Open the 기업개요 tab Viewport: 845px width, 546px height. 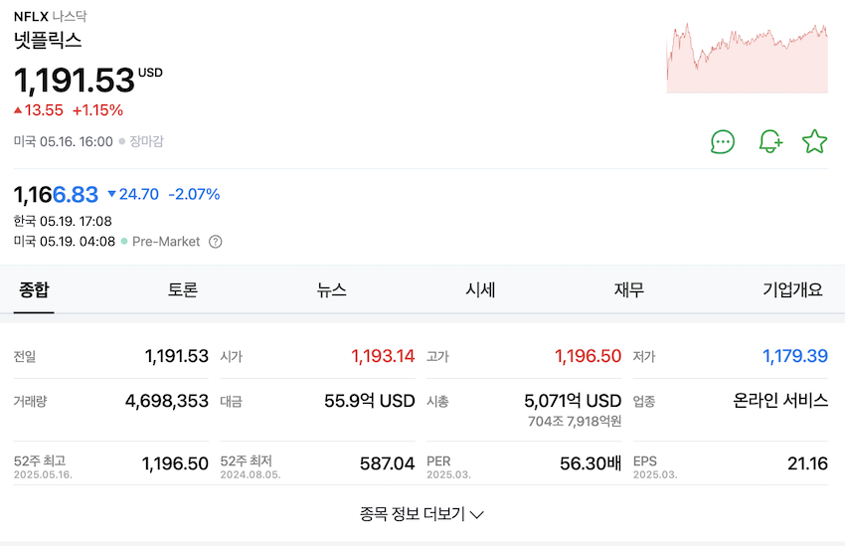(x=792, y=289)
